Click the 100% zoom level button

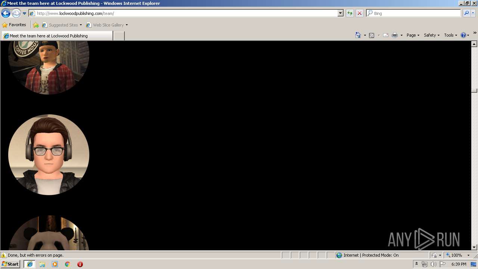tap(454, 255)
